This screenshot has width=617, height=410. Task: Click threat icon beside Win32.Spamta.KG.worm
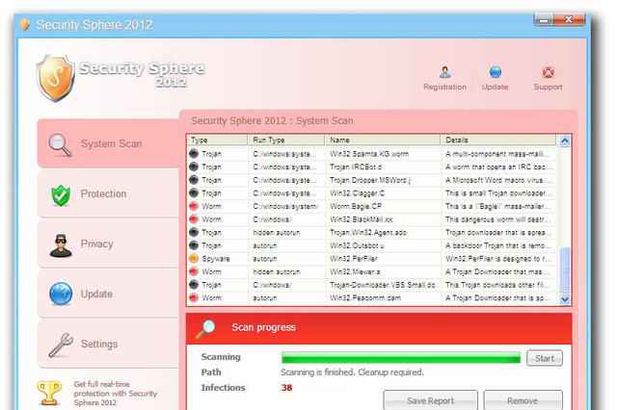tap(194, 154)
